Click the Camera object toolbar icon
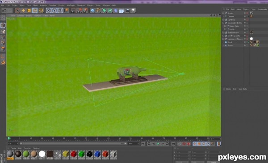 tap(127, 10)
